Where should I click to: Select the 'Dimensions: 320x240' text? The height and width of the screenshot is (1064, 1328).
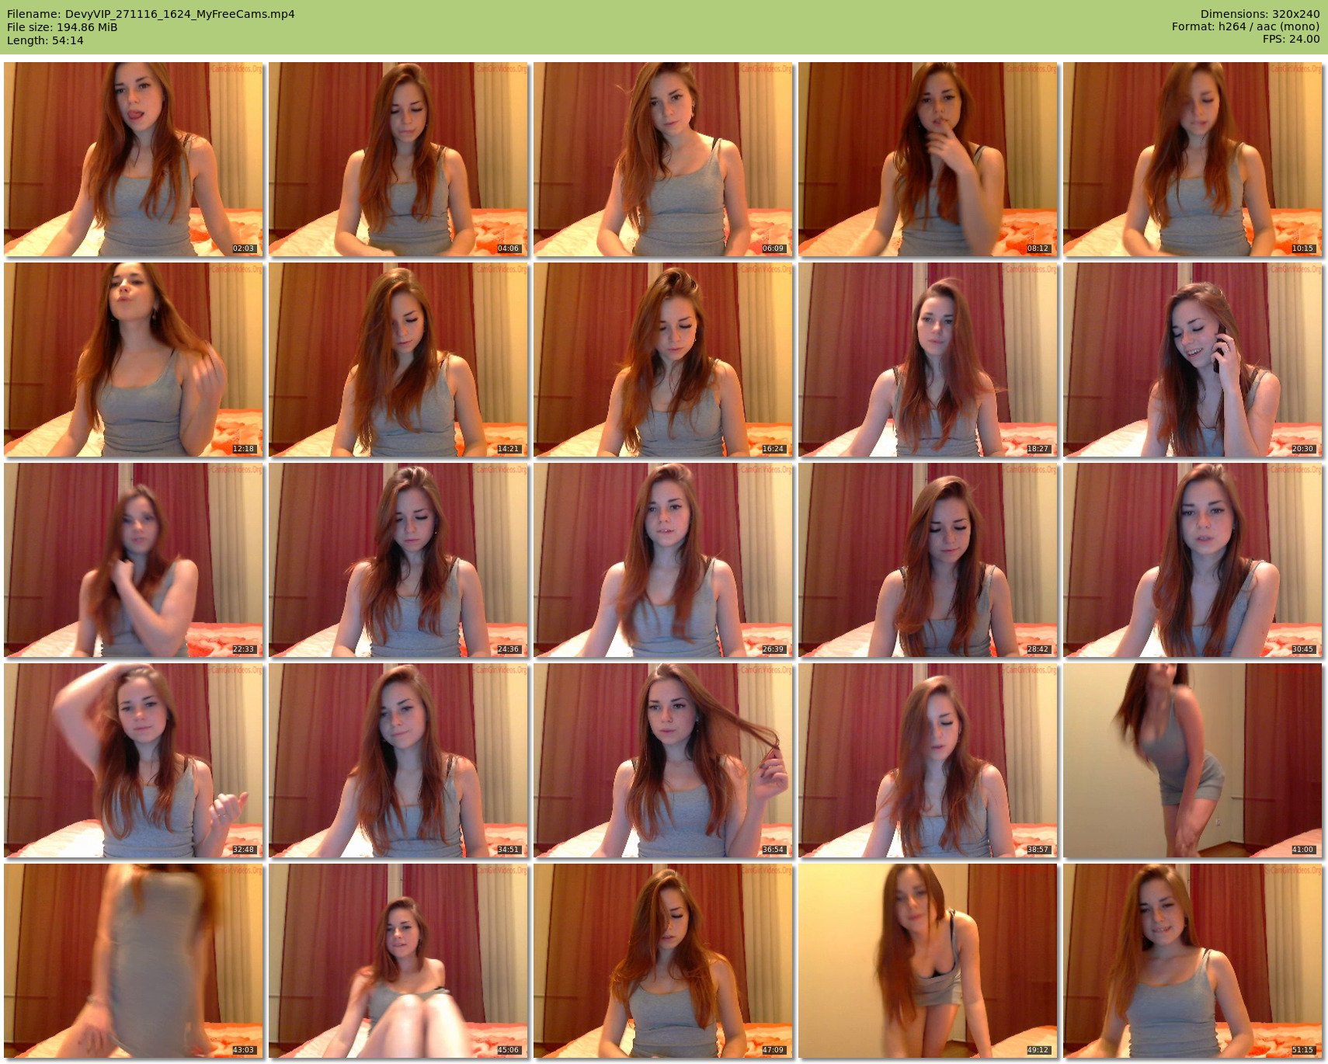click(1260, 14)
